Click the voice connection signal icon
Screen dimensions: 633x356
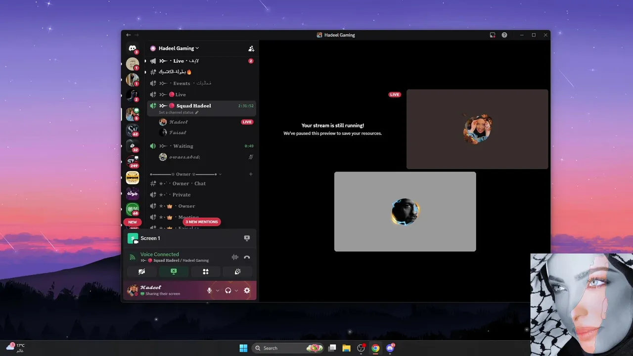pos(132,257)
